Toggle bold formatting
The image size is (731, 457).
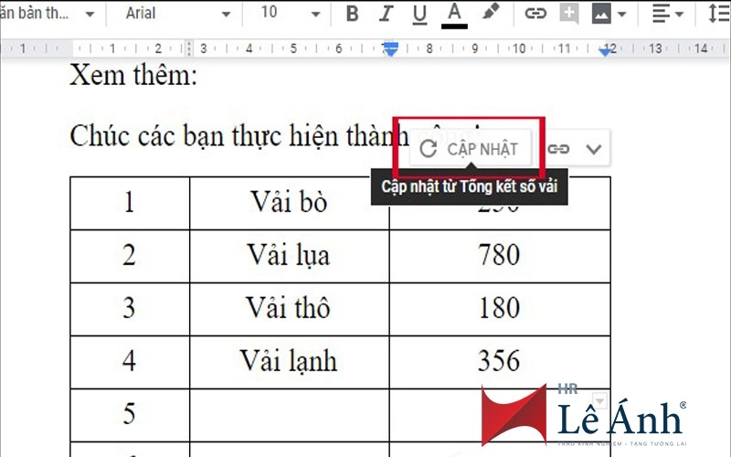pos(353,14)
